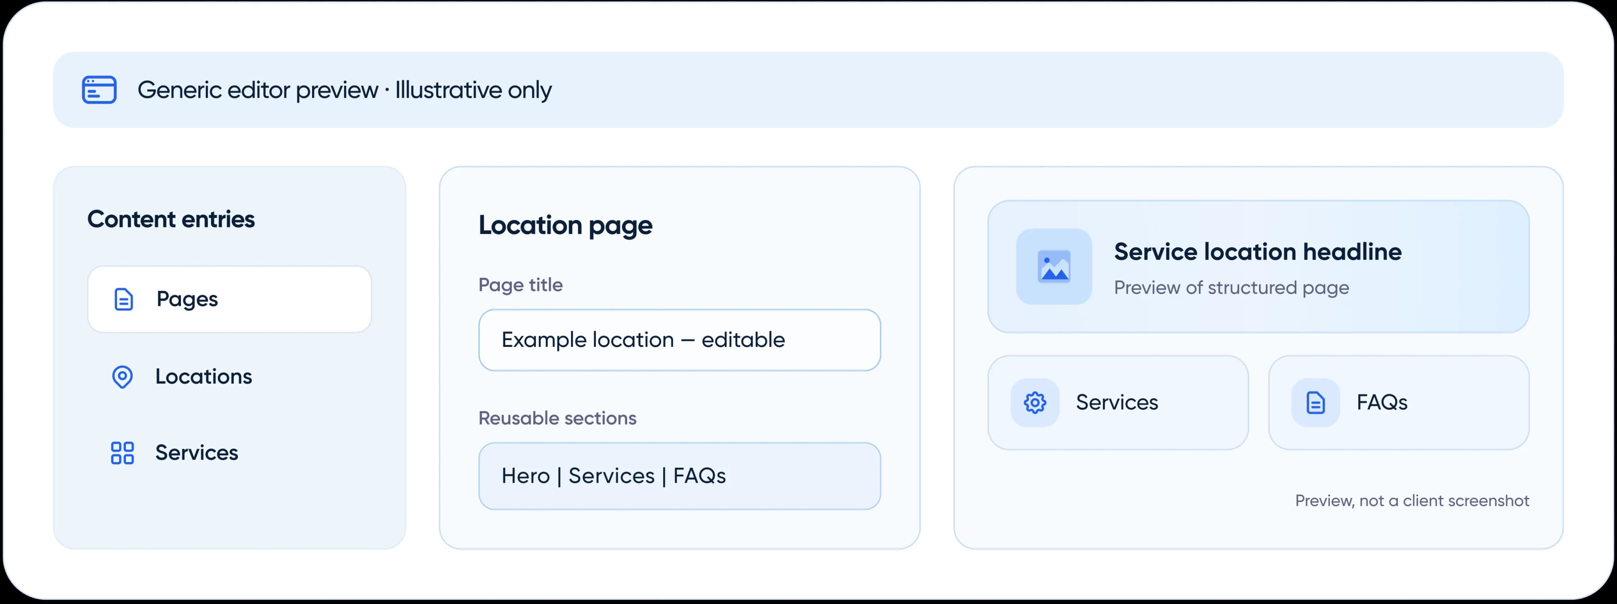This screenshot has height=604, width=1617.
Task: Click 'Preview of structured page' subtitle
Action: point(1232,288)
